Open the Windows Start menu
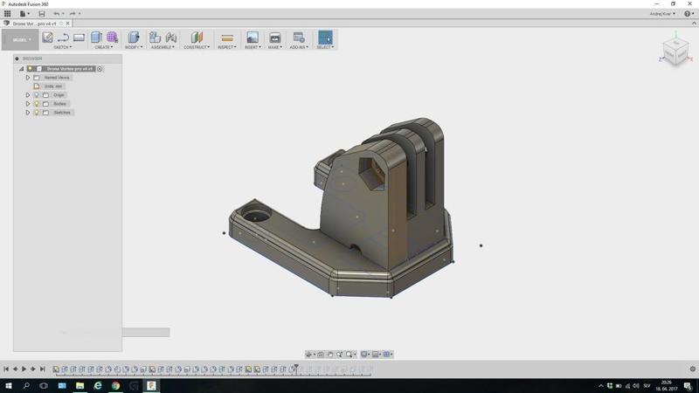 click(9, 386)
